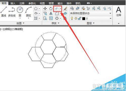This screenshot has width=126, height=91.
Task: Click the Move tool icon
Action: point(45,9)
